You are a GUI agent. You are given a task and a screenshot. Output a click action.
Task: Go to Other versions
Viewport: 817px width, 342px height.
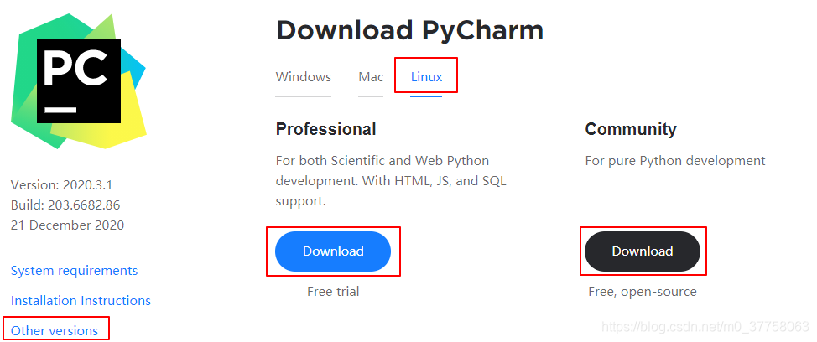pyautogui.click(x=55, y=330)
